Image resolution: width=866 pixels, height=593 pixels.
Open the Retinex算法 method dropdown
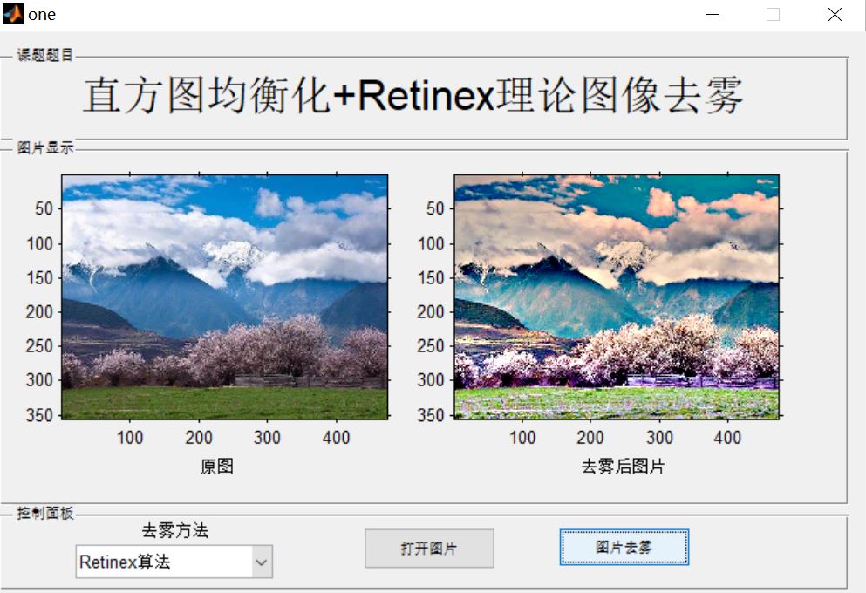click(x=174, y=562)
